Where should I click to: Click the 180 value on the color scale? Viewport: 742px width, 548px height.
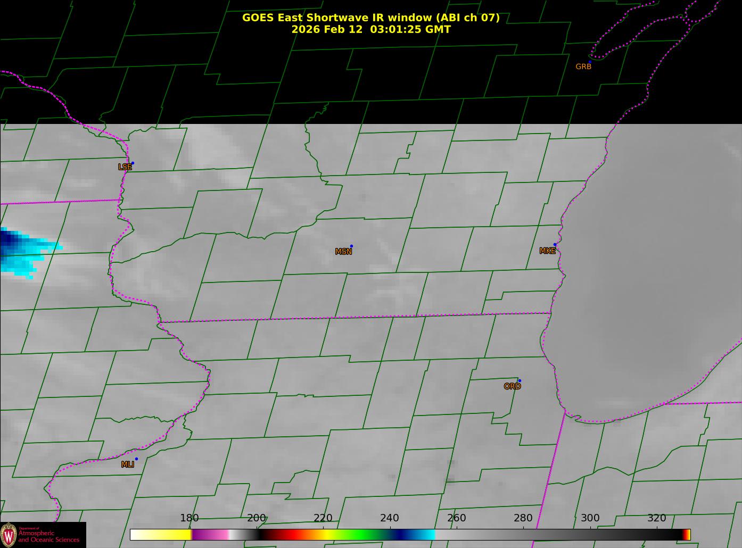tap(189, 518)
